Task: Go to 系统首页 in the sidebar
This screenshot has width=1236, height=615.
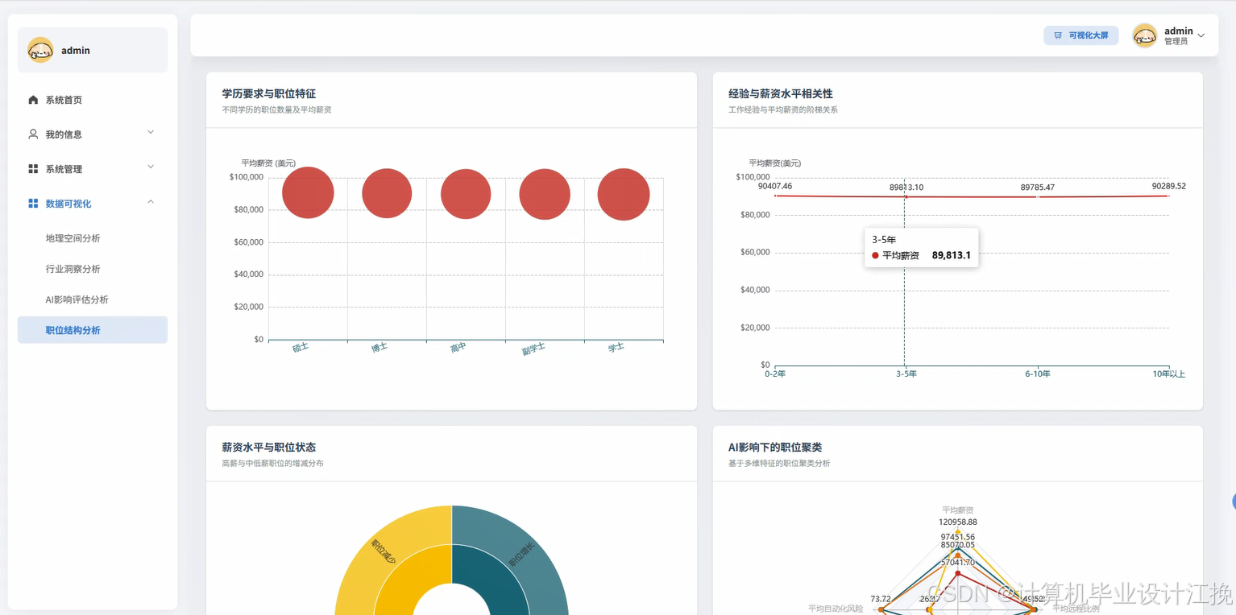Action: (93, 100)
